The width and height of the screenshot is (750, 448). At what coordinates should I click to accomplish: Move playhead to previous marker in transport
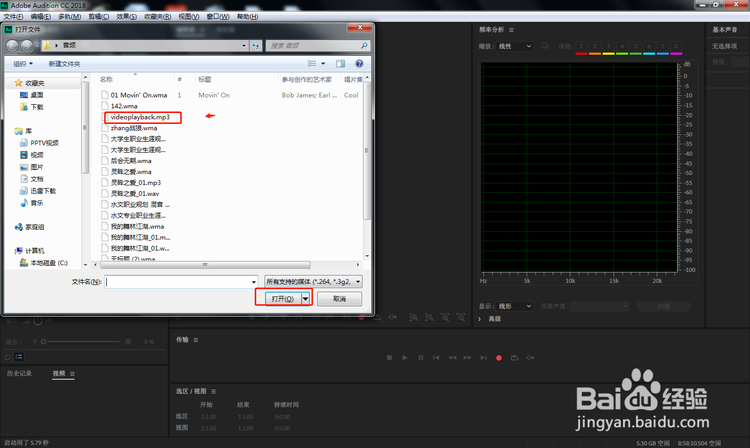tap(436, 358)
